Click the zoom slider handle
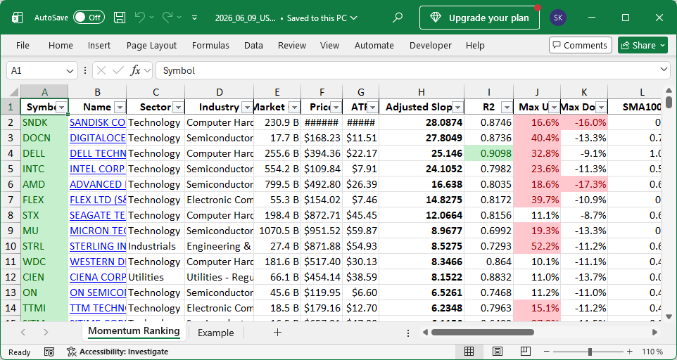 point(590,352)
